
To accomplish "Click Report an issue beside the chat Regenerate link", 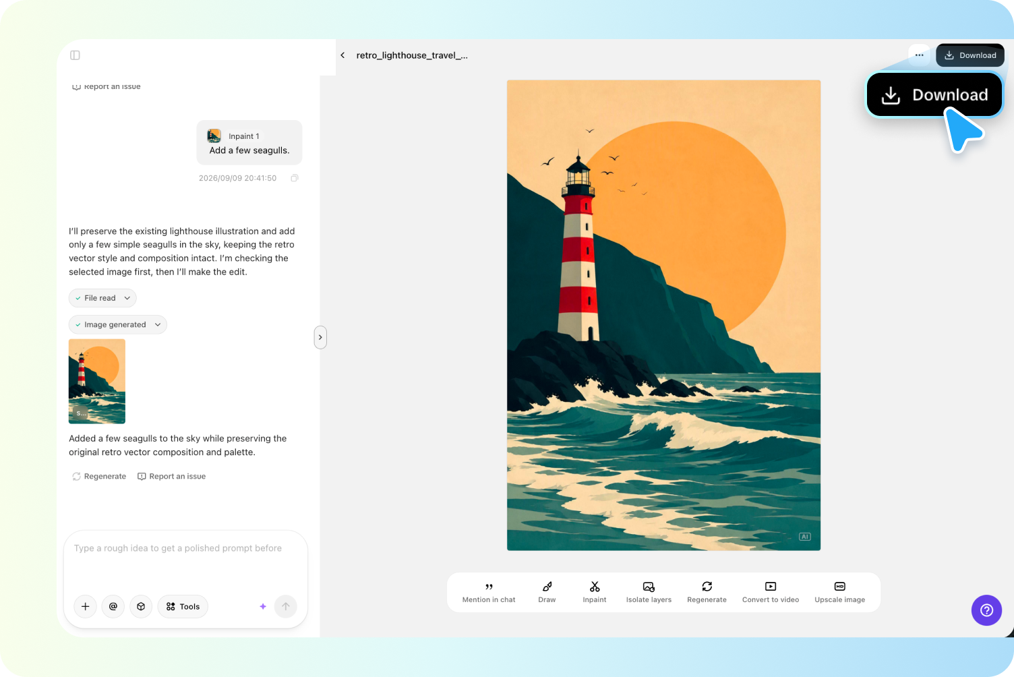I will pyautogui.click(x=171, y=476).
